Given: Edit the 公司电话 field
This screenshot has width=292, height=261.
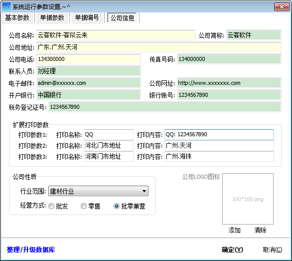Looking at the screenshot, I should pyautogui.click(x=89, y=59).
